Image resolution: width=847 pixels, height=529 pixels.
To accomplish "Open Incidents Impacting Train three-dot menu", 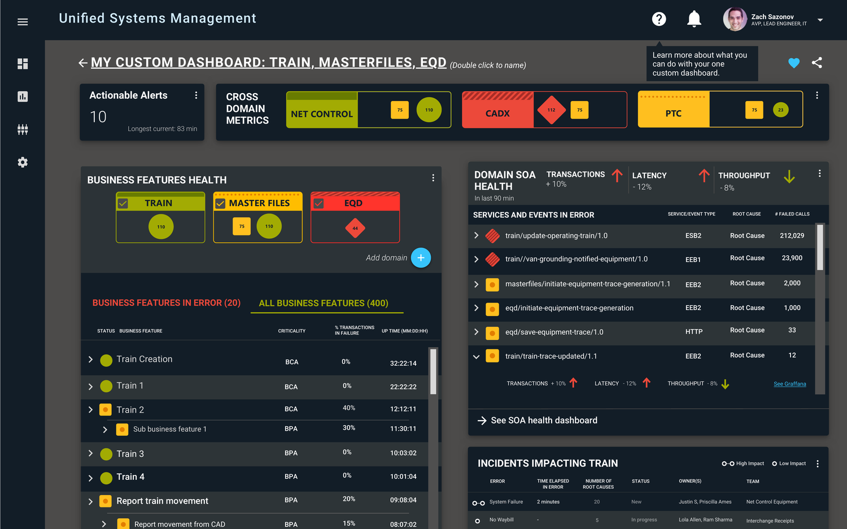I will (x=817, y=464).
